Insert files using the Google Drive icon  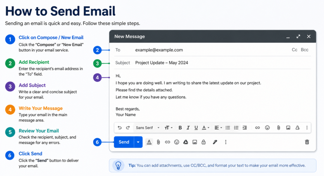click(x=185, y=142)
